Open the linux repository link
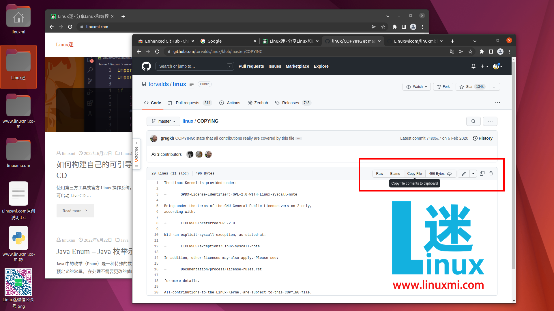Screen dimensions: 554x311 [179, 84]
